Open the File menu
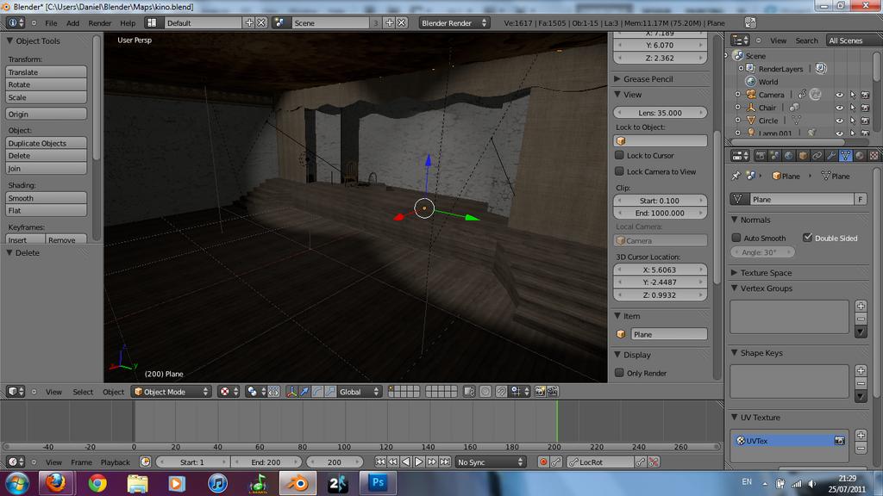 pos(51,23)
